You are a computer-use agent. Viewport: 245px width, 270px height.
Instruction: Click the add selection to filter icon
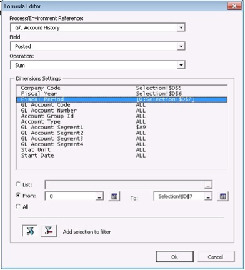pyautogui.click(x=30, y=231)
